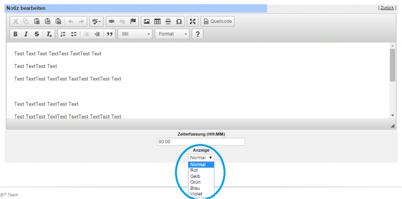Insert special character Omega icon

[x=179, y=22]
